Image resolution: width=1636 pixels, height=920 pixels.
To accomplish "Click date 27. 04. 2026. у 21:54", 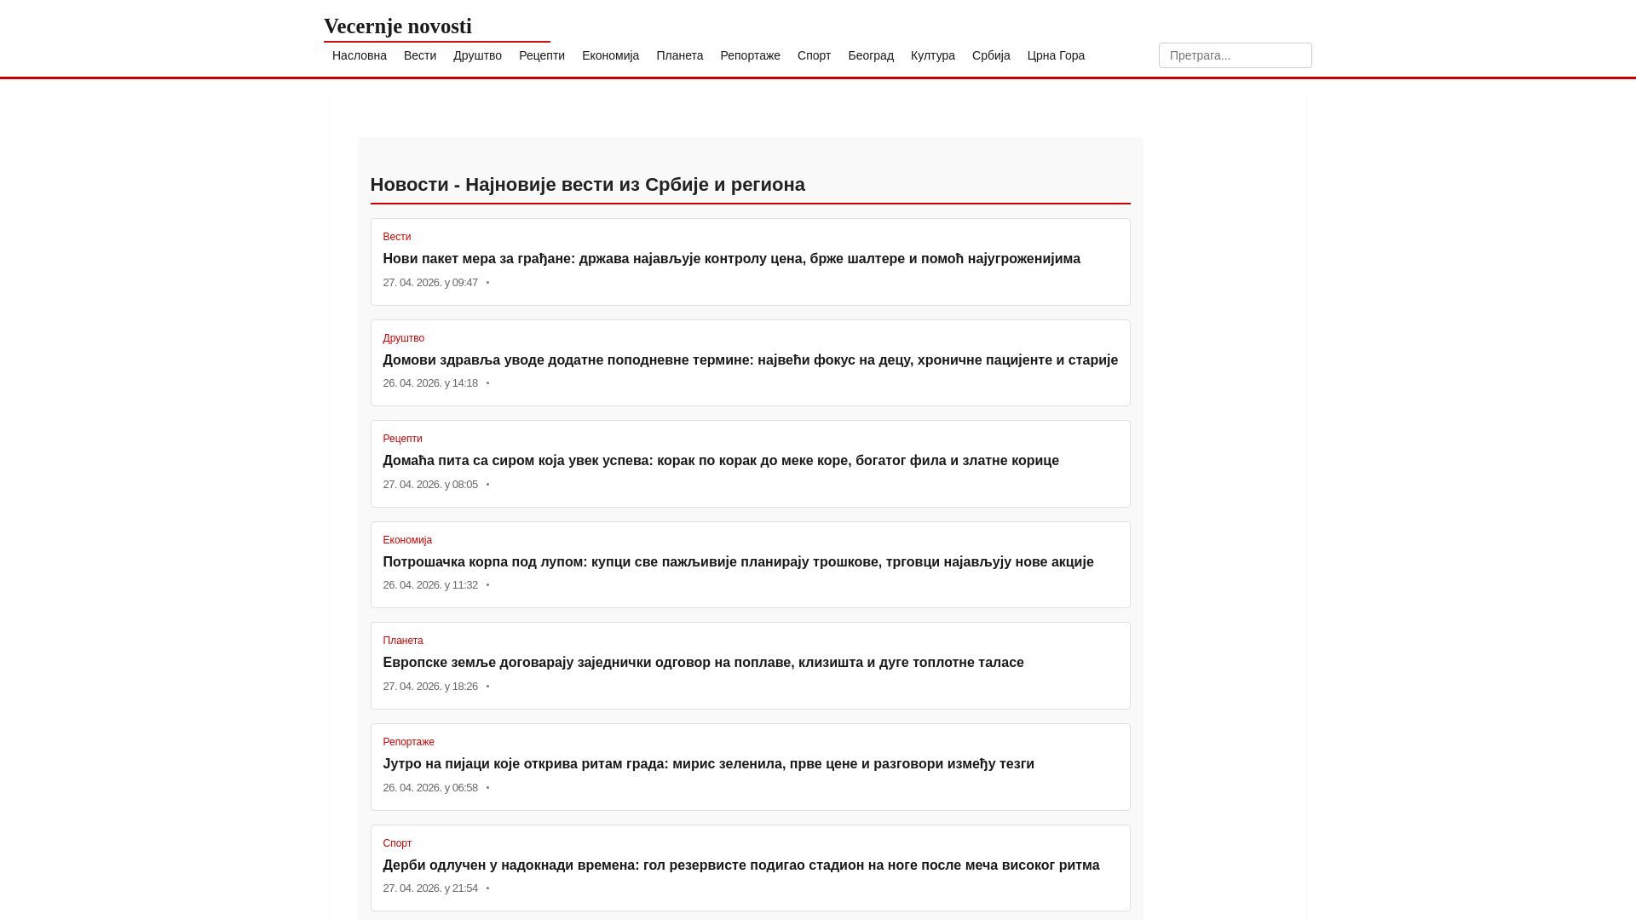I will coord(430,888).
